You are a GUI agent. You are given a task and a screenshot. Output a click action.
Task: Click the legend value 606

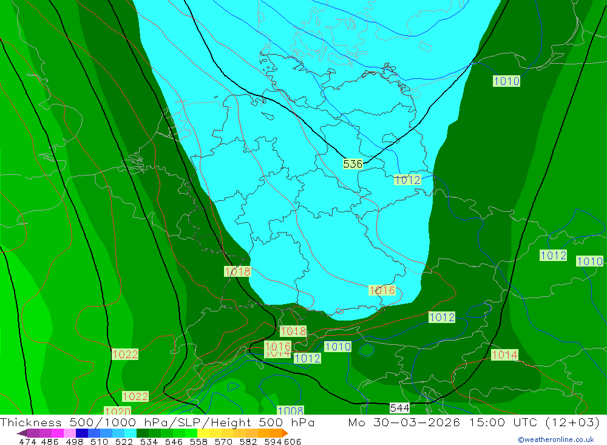pos(293,442)
